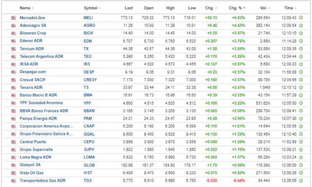Image resolution: width=312 pixels, height=187 pixels.
Task: Click the clock icon in the Tenaris ADR row
Action: (301, 87)
